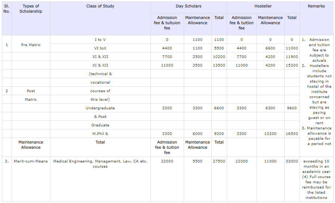335x203 pixels.
Task: Select remark '2. Hostellers include students not staying'
Action: pyautogui.click(x=317, y=94)
